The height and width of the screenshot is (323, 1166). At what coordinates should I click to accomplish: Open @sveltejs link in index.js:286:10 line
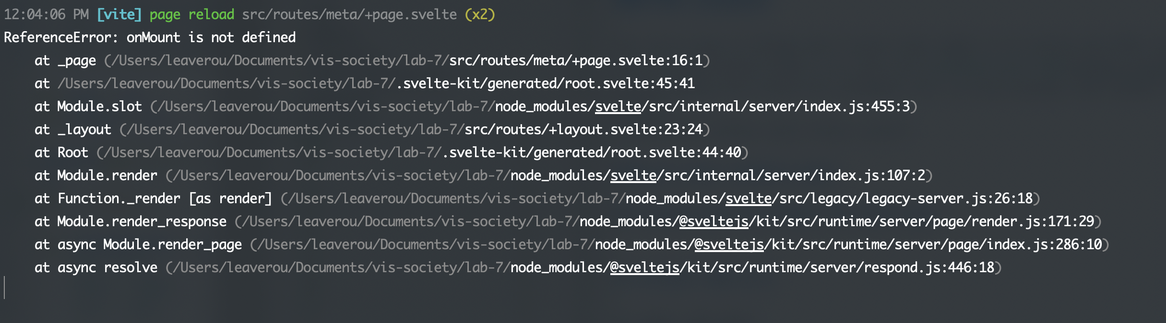coord(729,245)
